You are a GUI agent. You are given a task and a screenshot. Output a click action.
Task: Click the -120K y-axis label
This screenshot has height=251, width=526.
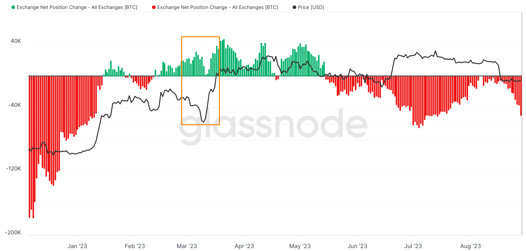point(13,169)
